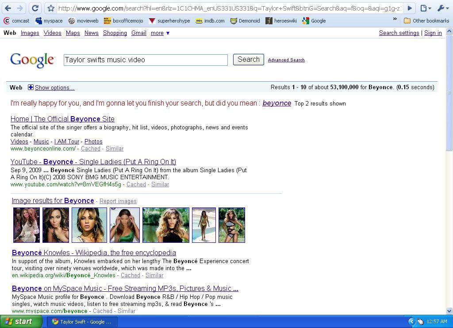The height and width of the screenshot is (328, 453).
Task: Click the Go arrow beside the address bar
Action: 409,8
